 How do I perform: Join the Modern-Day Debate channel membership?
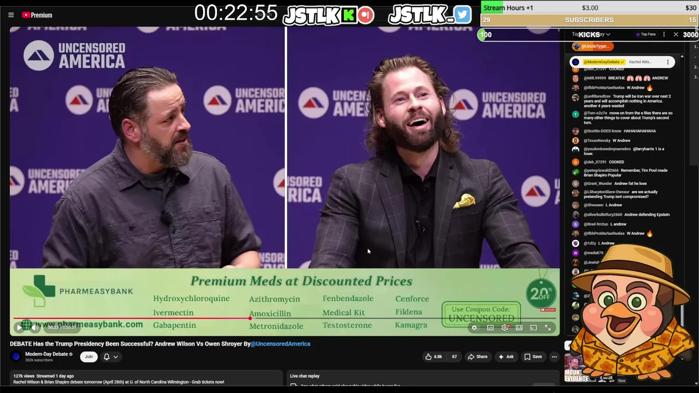click(88, 356)
